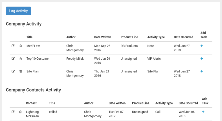Viewport: 222px width, 121px height.
Task: Delete the Site Plan activity
Action: (21, 71)
